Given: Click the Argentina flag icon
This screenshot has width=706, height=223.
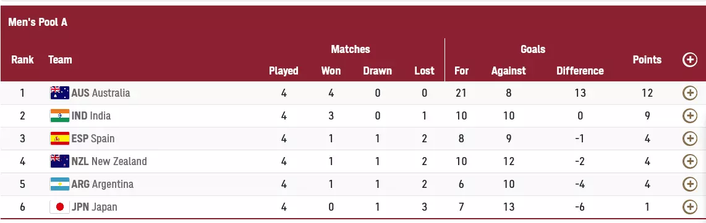Looking at the screenshot, I should 59,184.
